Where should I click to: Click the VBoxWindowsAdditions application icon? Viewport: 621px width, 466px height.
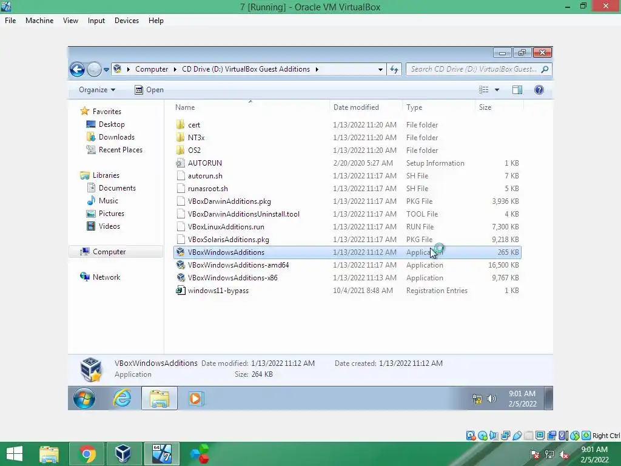tap(181, 252)
